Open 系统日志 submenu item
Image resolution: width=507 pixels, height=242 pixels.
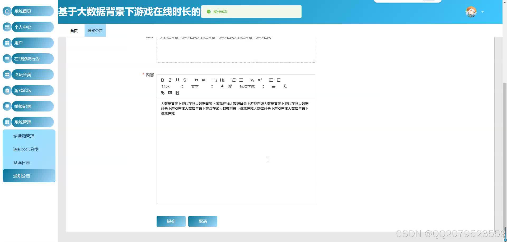pyautogui.click(x=29, y=163)
